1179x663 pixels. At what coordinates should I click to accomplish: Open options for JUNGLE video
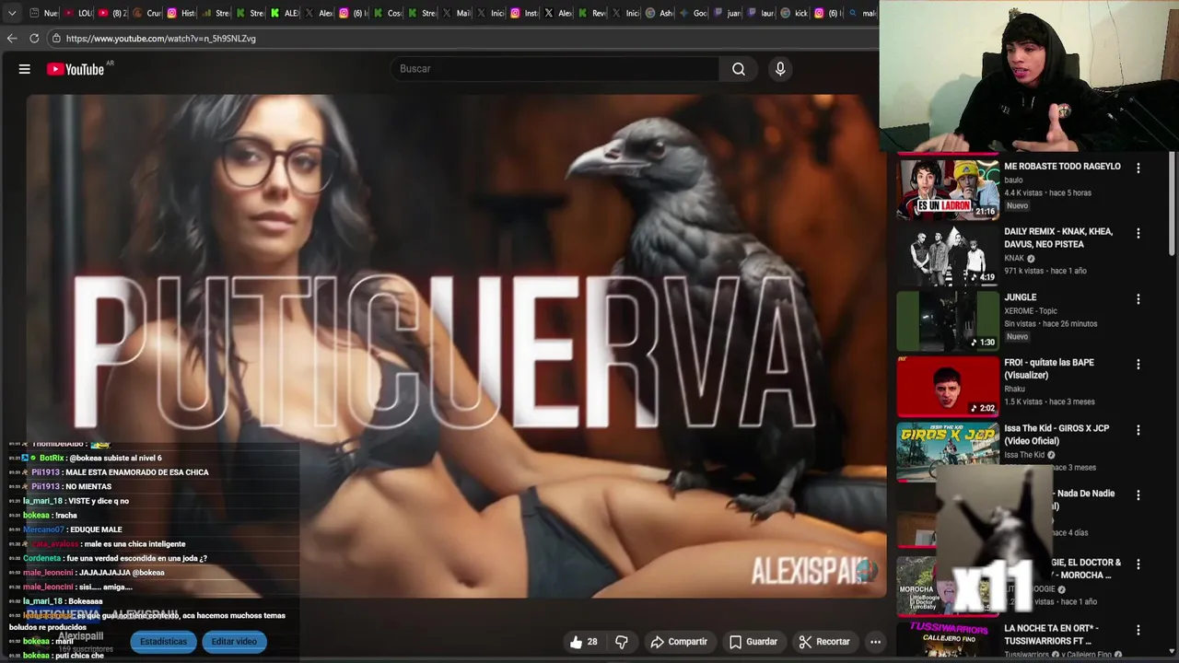click(1138, 299)
